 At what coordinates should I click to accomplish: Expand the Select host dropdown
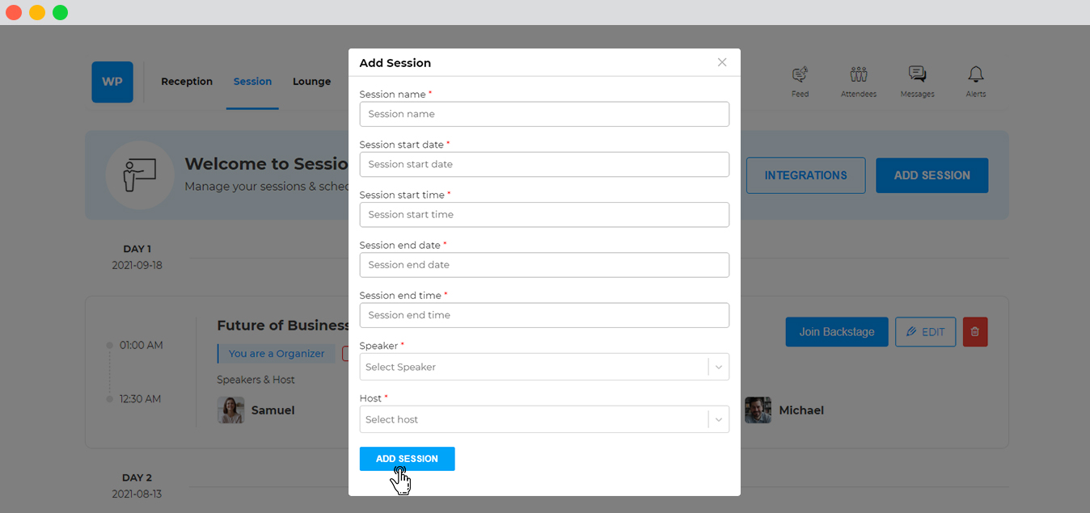click(x=544, y=419)
